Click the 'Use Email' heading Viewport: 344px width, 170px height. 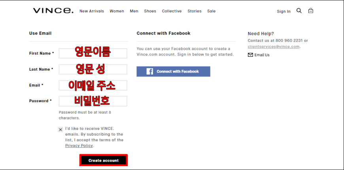click(40, 33)
